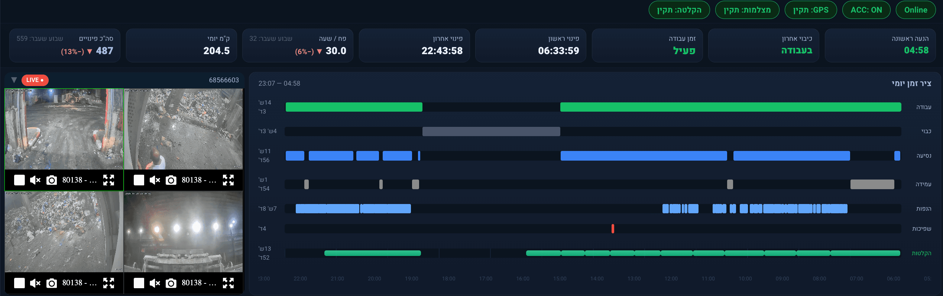Take snapshot of bottom-right camera
This screenshot has width=943, height=296.
point(171,283)
